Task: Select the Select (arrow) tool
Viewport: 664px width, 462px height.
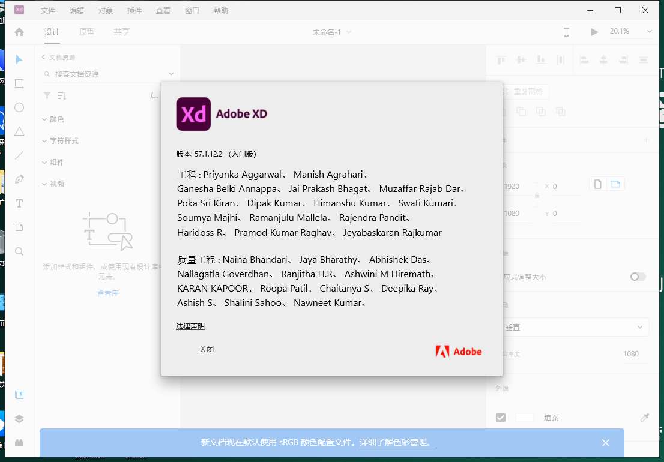Action: (19, 59)
